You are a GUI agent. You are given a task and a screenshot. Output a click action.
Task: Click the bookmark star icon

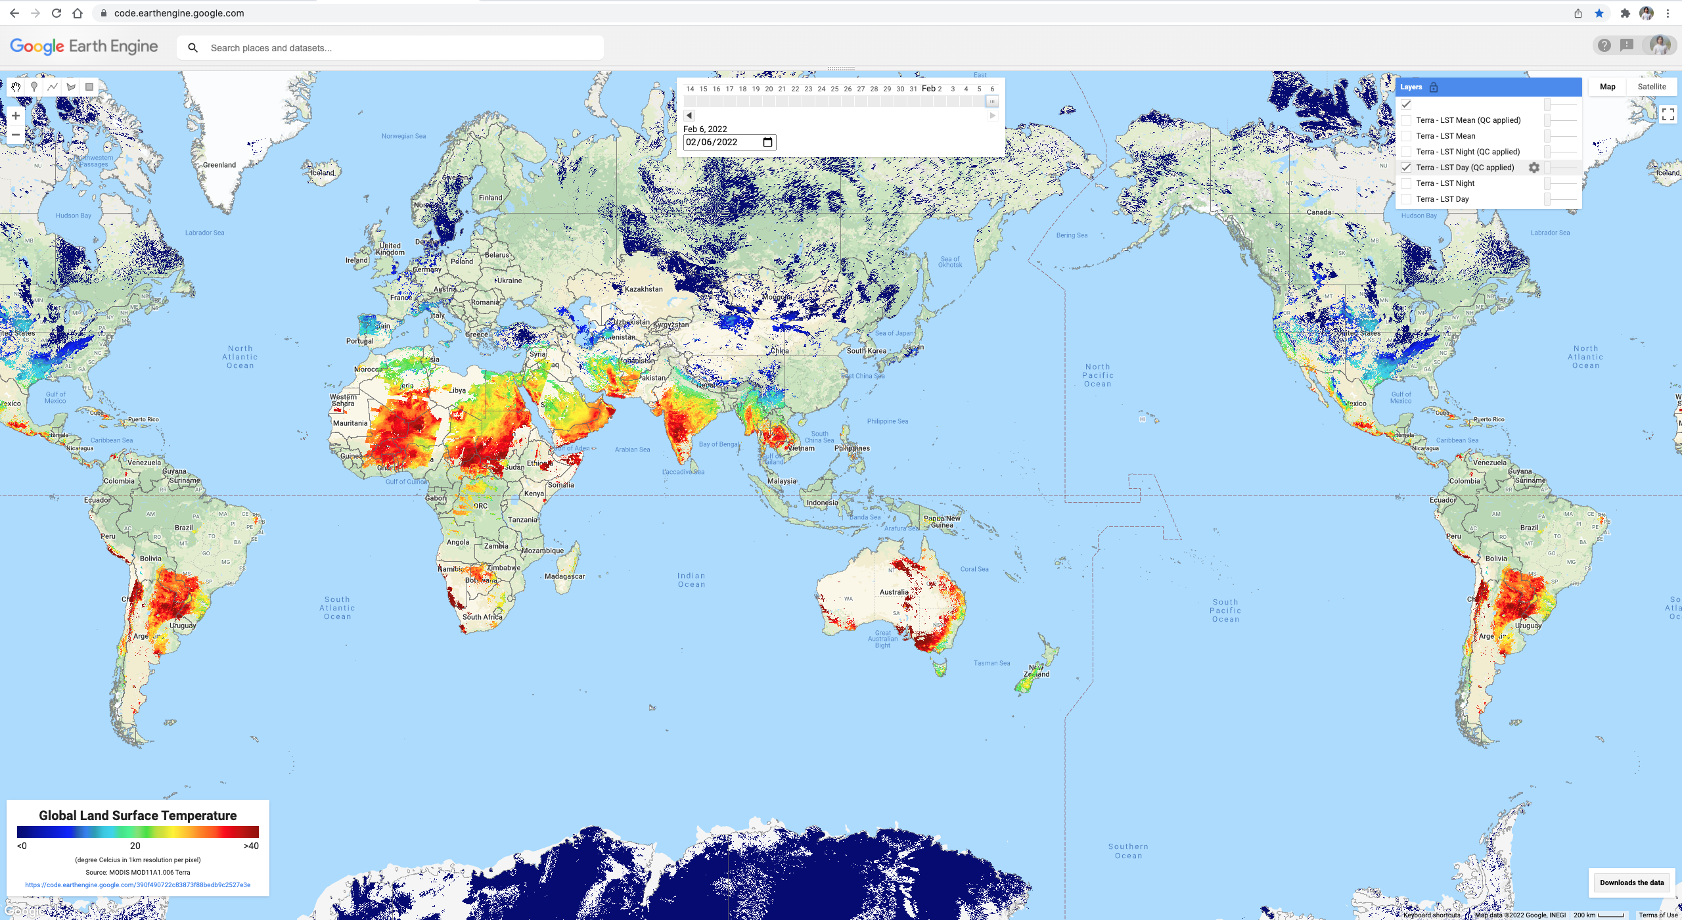point(1599,13)
